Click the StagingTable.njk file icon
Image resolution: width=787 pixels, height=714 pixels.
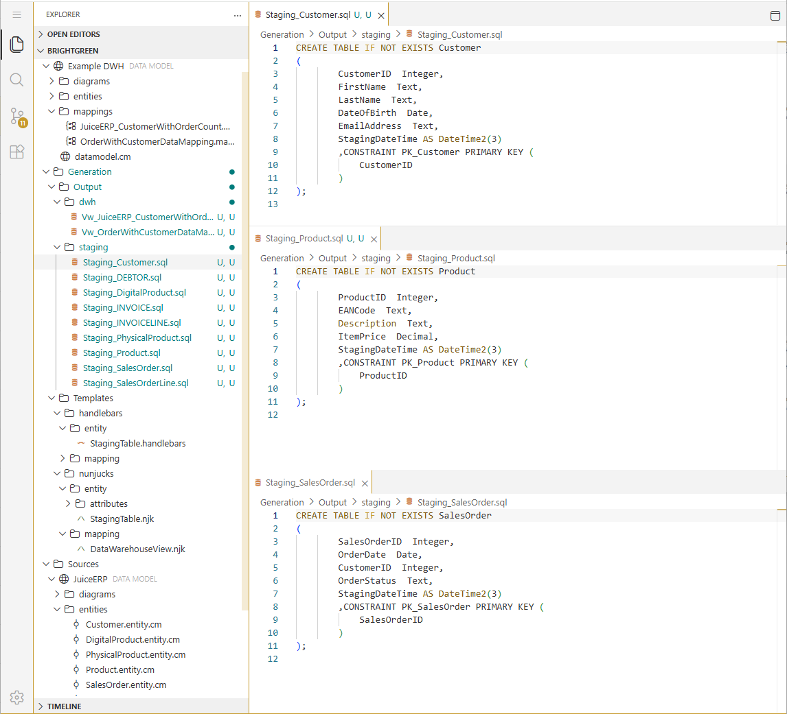81,519
